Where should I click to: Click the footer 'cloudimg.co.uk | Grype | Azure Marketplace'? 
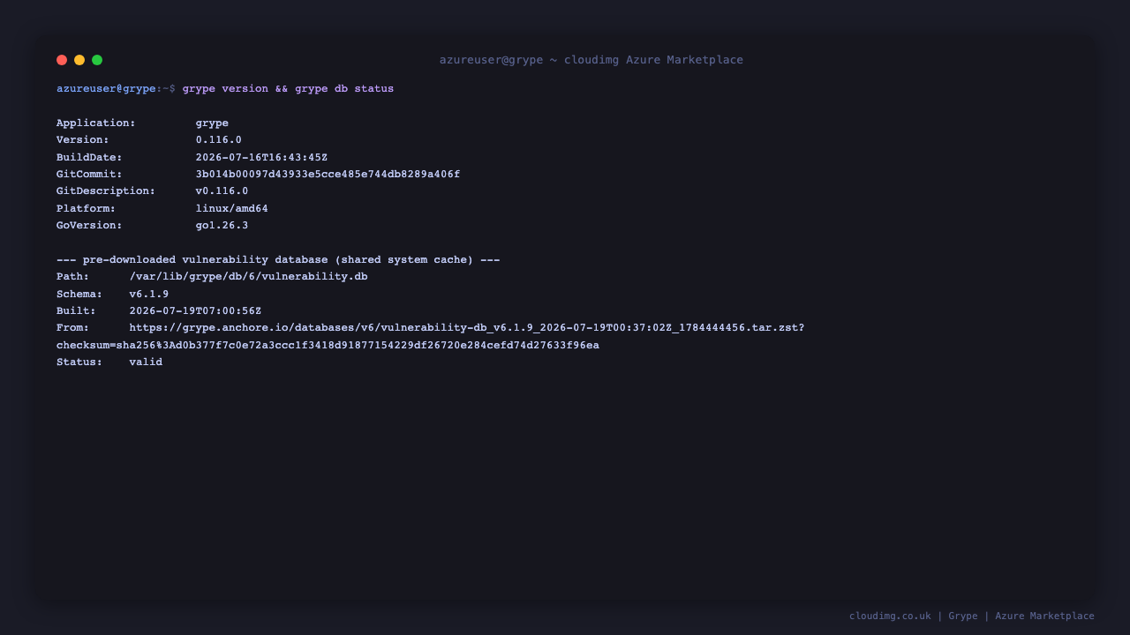tap(972, 616)
